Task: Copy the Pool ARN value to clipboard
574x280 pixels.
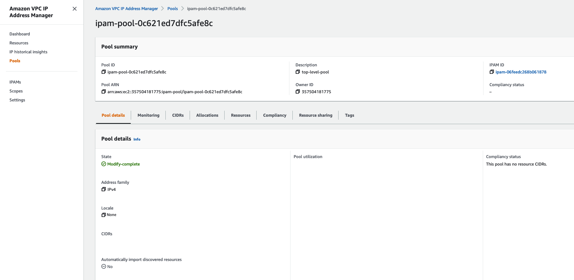Action: point(104,91)
